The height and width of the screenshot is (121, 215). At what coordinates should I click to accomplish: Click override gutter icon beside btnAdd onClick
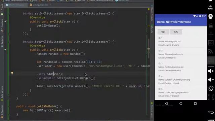click(5, 49)
